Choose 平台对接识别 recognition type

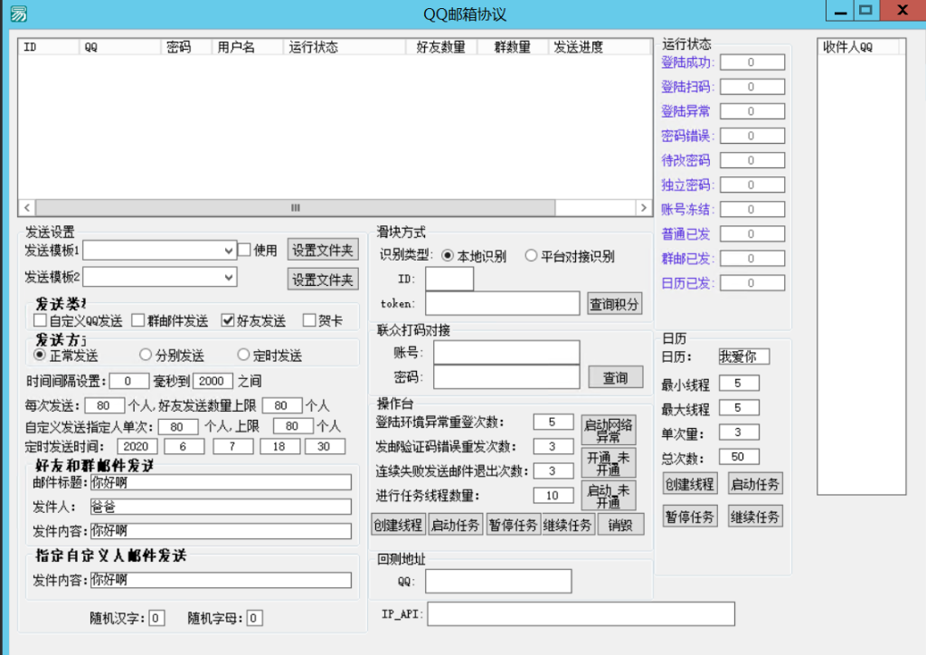click(x=531, y=256)
